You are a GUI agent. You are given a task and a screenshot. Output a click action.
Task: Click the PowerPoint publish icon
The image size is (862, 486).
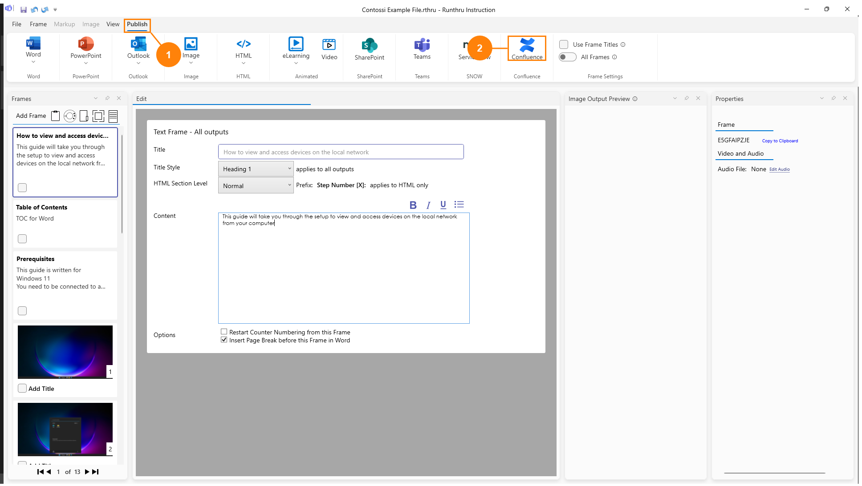86,44
